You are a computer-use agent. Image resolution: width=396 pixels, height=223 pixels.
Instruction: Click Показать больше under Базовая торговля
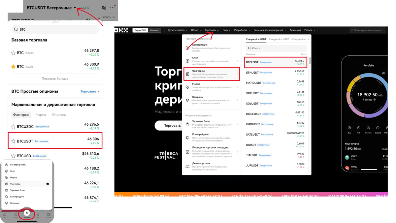coord(55,79)
